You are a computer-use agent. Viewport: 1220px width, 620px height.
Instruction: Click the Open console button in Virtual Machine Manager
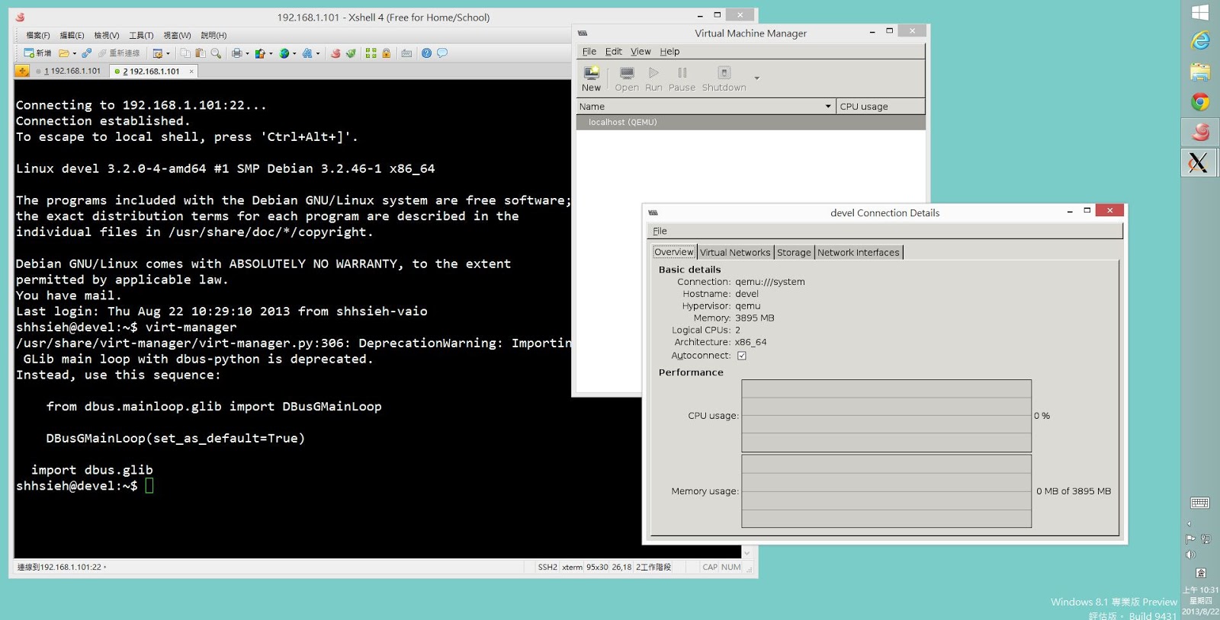click(x=627, y=78)
